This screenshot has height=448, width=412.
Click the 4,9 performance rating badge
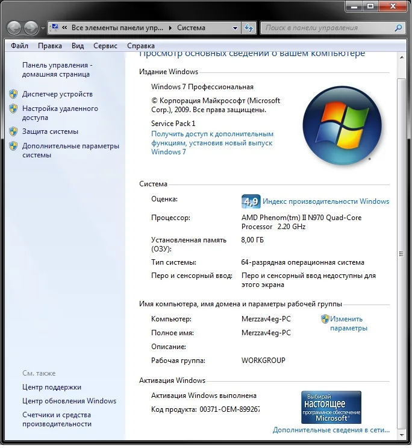pos(251,201)
